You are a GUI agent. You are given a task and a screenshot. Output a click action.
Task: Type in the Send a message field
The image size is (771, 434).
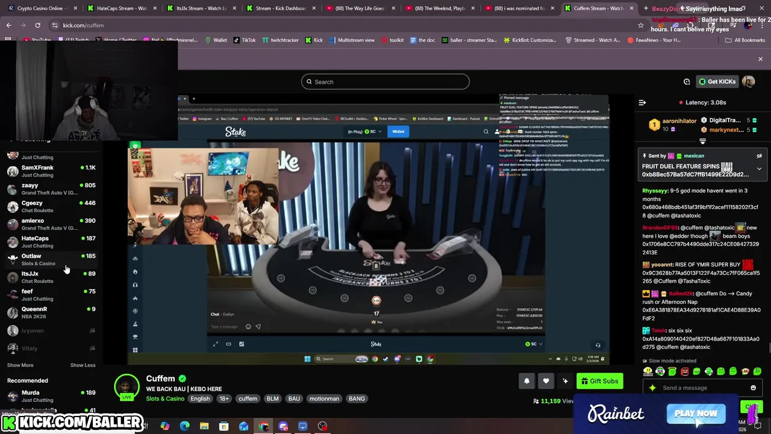[702, 388]
